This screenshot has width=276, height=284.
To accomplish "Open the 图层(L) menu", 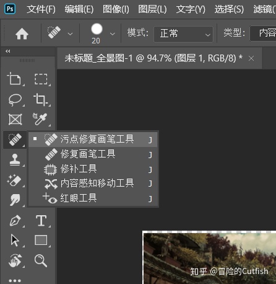I will coord(152,9).
